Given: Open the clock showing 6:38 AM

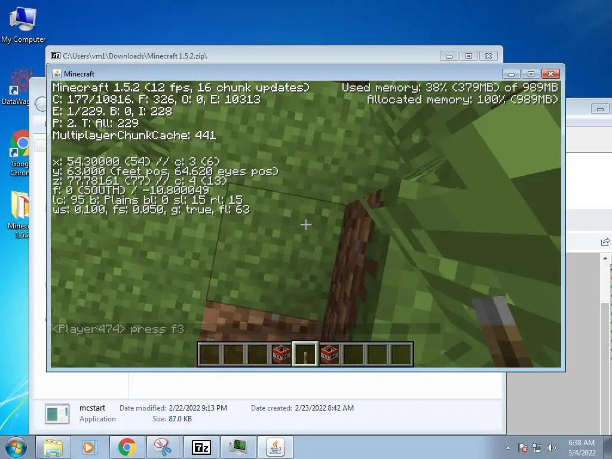Looking at the screenshot, I should pyautogui.click(x=582, y=448).
